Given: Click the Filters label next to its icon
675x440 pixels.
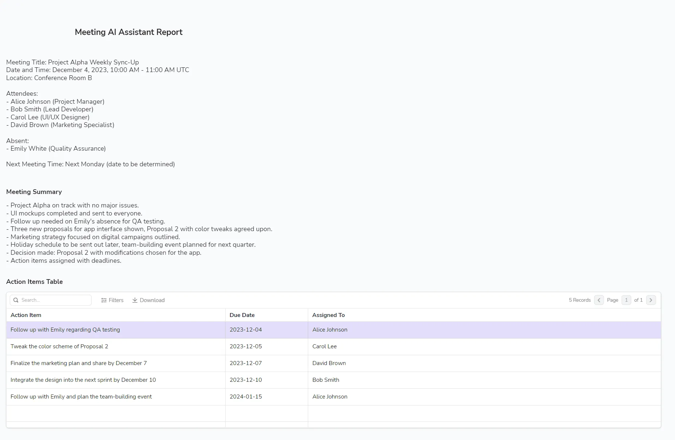Looking at the screenshot, I should 116,300.
